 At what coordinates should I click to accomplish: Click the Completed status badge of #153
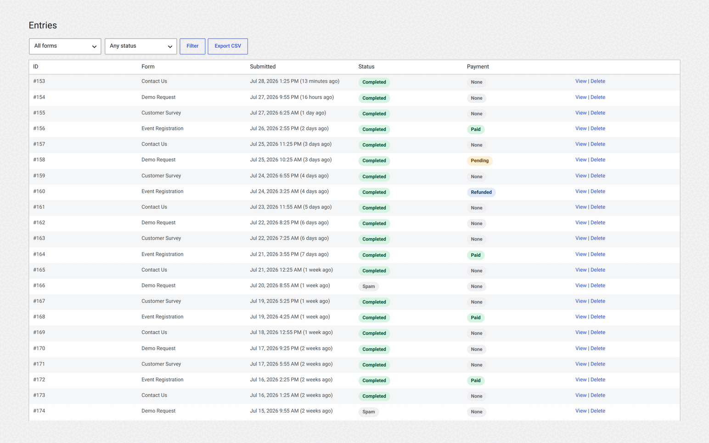pos(374,82)
